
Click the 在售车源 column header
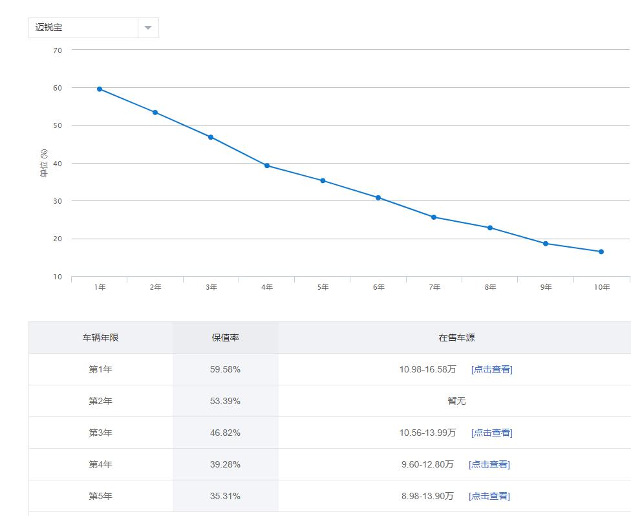tap(456, 338)
